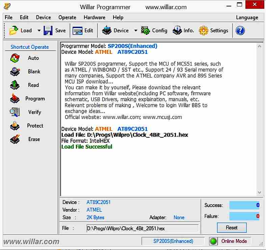Click the Load File path log line
The width and height of the screenshot is (266, 250).
coord(125,135)
